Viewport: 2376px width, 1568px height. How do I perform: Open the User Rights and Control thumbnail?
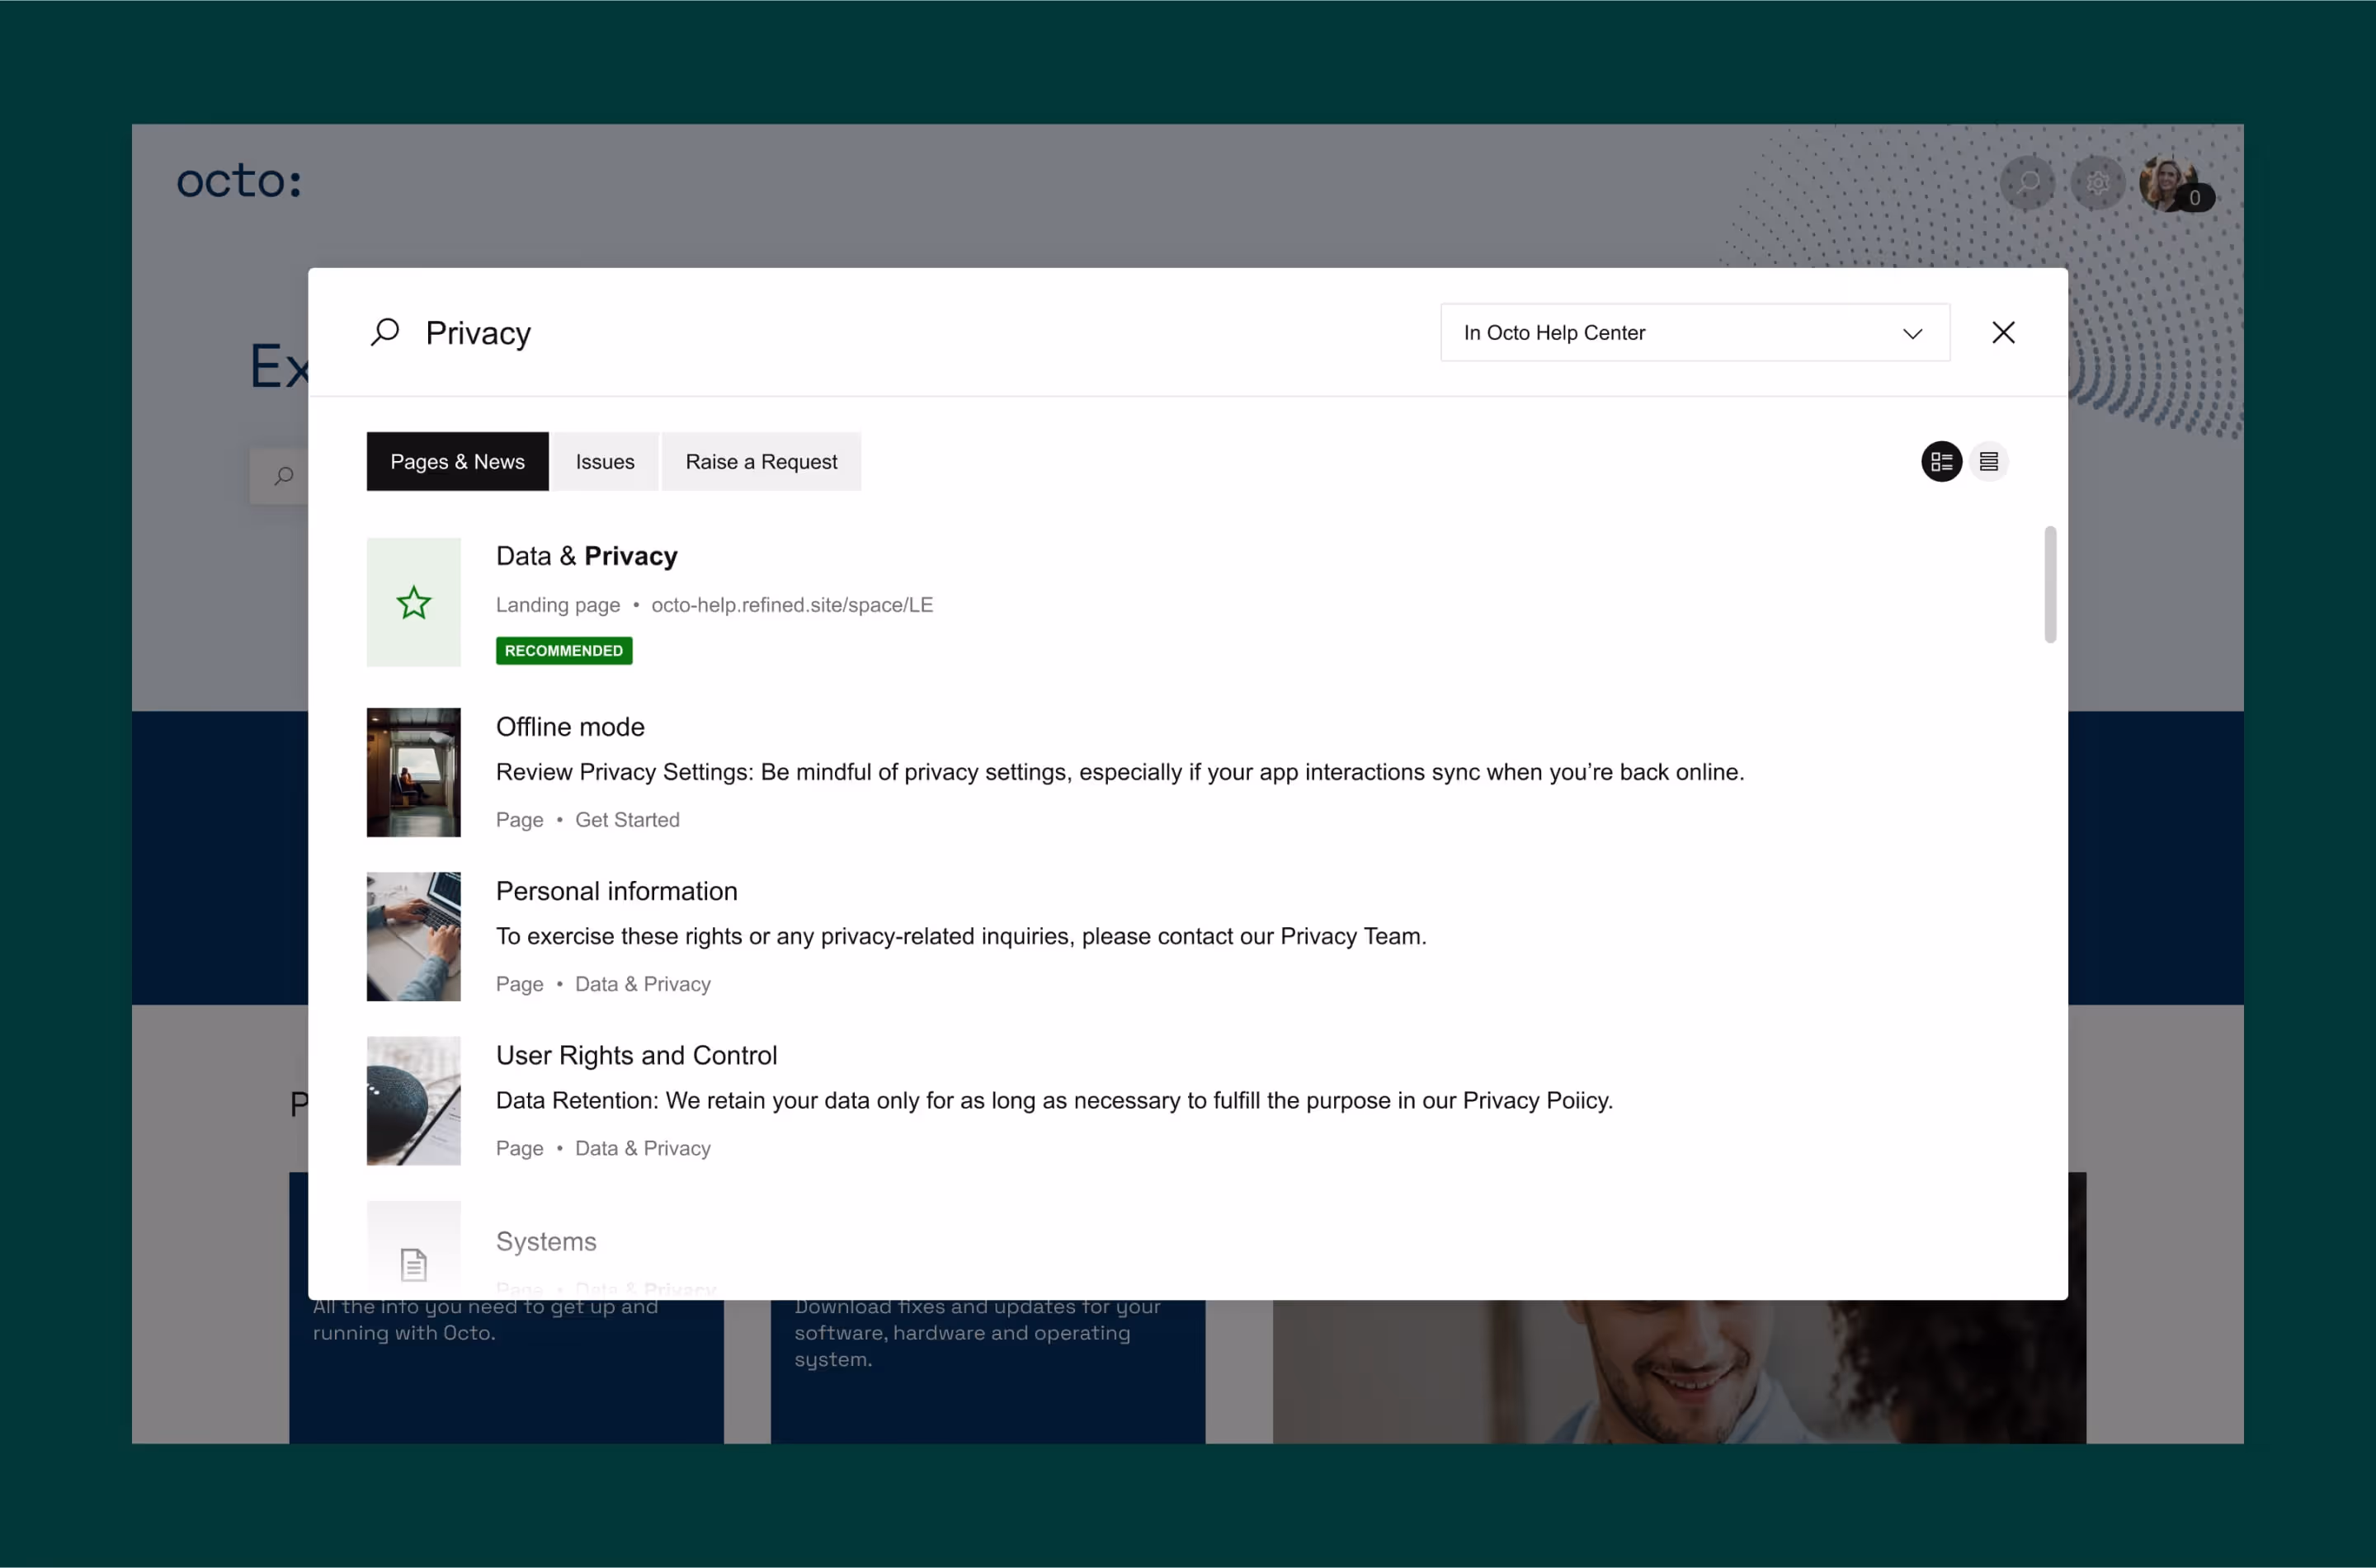click(x=413, y=1100)
